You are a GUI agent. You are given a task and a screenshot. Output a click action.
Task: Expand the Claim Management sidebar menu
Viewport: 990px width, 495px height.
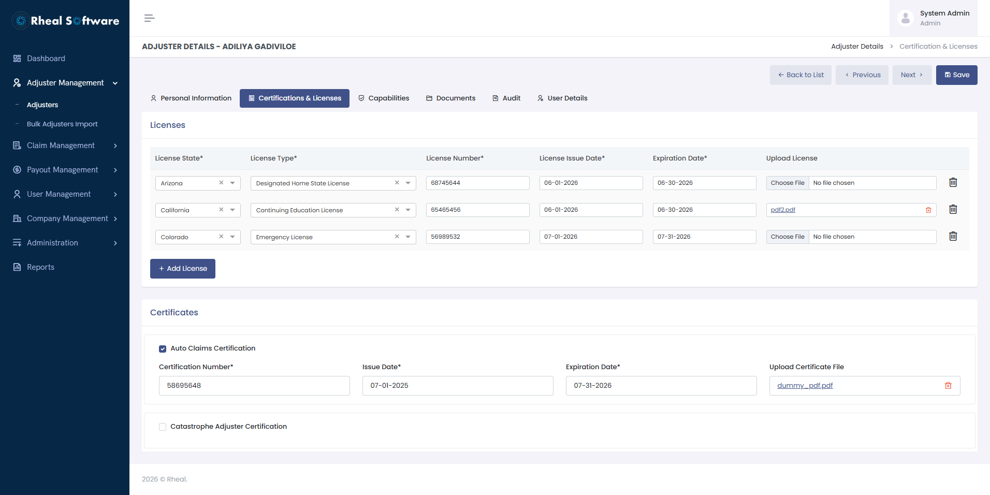pyautogui.click(x=65, y=145)
